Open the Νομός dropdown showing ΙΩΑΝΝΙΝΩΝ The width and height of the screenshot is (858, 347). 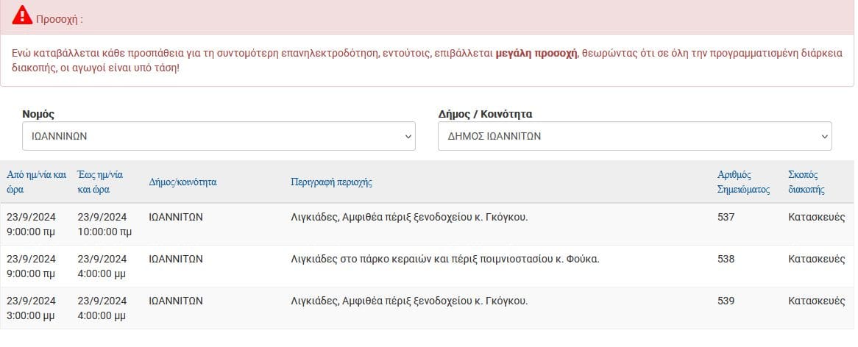pos(219,136)
